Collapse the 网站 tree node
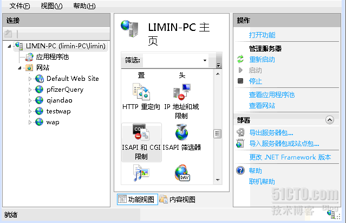Viewport: 346px width, 223px height. tap(19, 68)
